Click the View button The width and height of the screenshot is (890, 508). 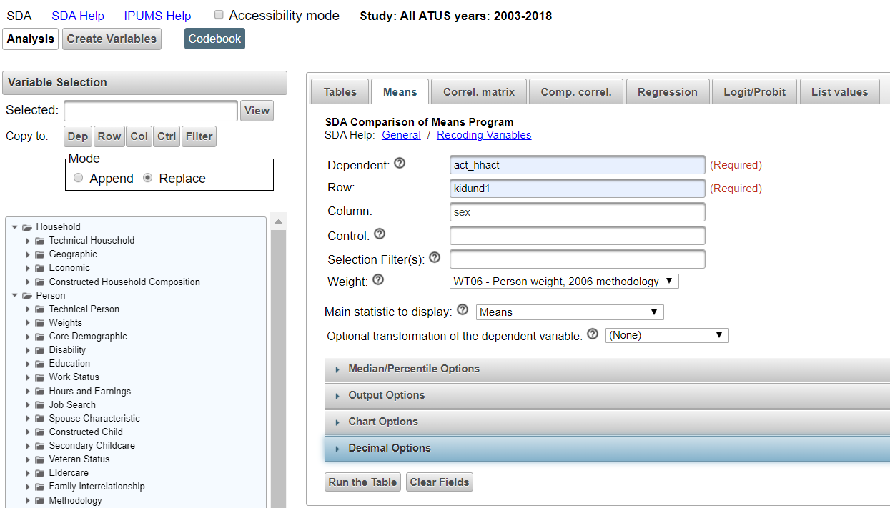click(257, 111)
